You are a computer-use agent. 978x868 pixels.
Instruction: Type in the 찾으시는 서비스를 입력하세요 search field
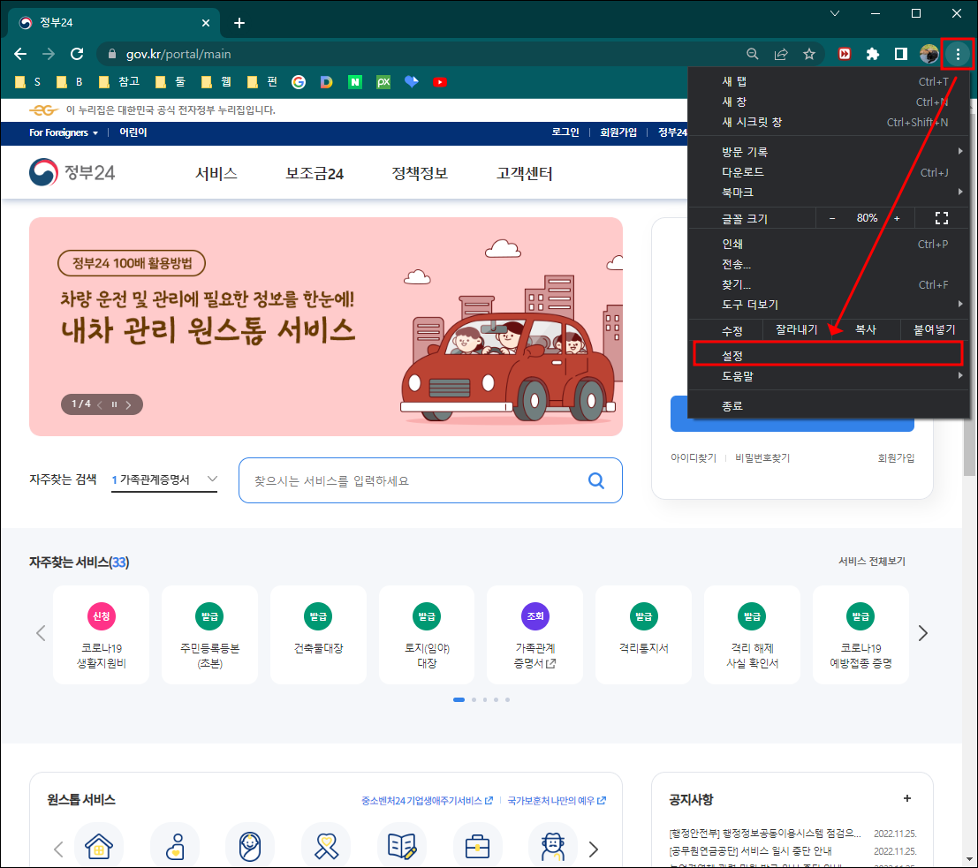[415, 479]
